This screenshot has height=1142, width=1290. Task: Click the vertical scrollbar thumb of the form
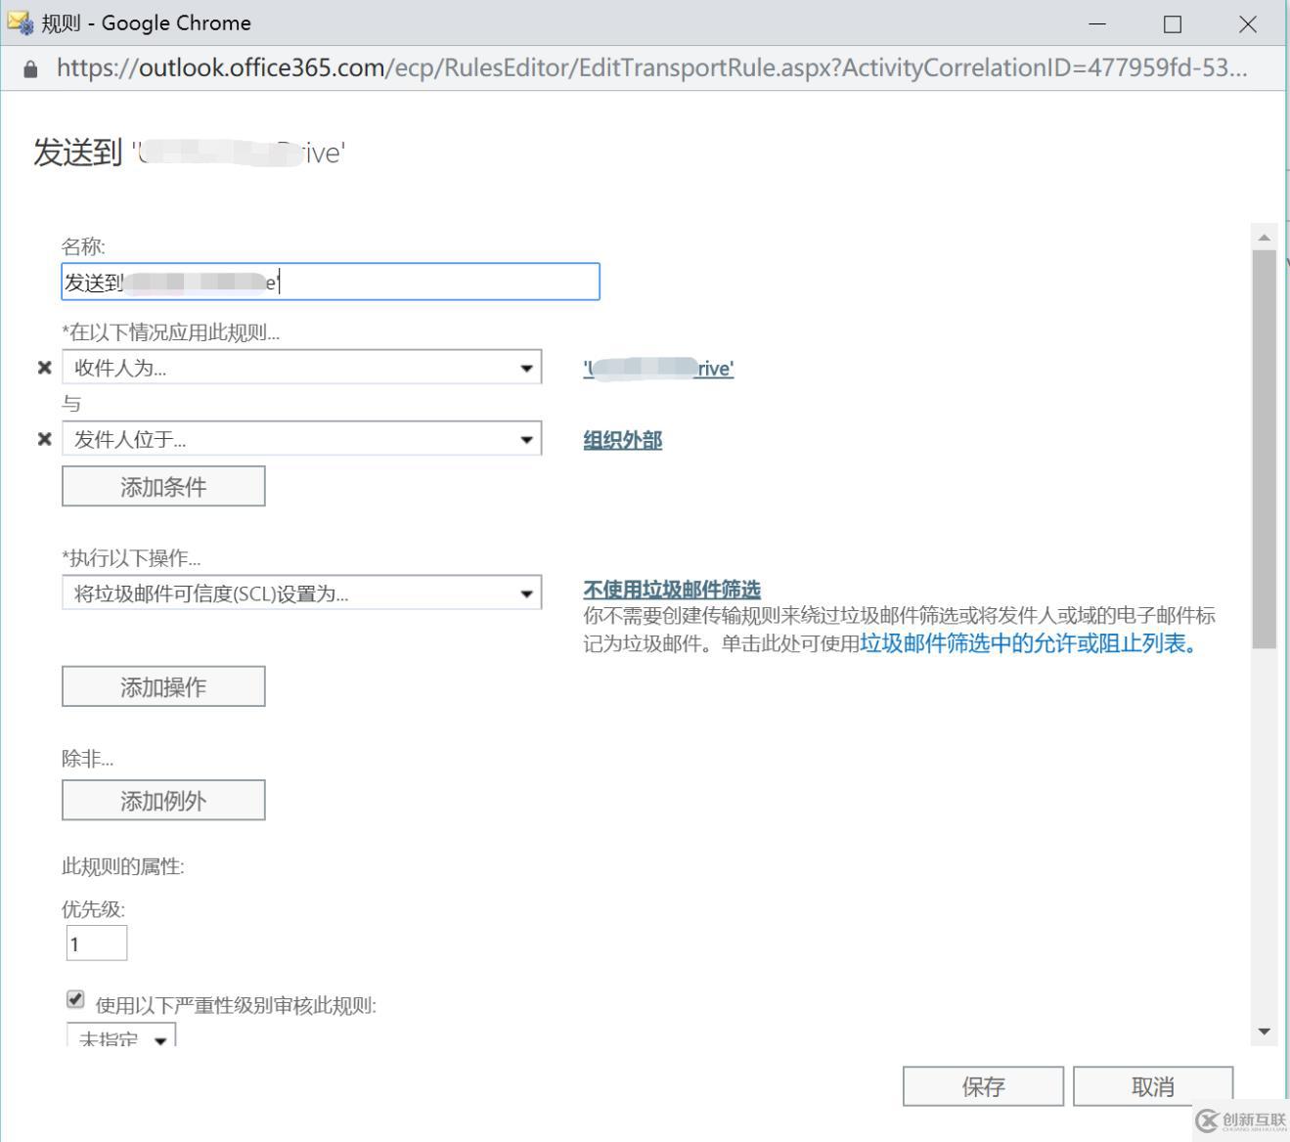(x=1265, y=450)
